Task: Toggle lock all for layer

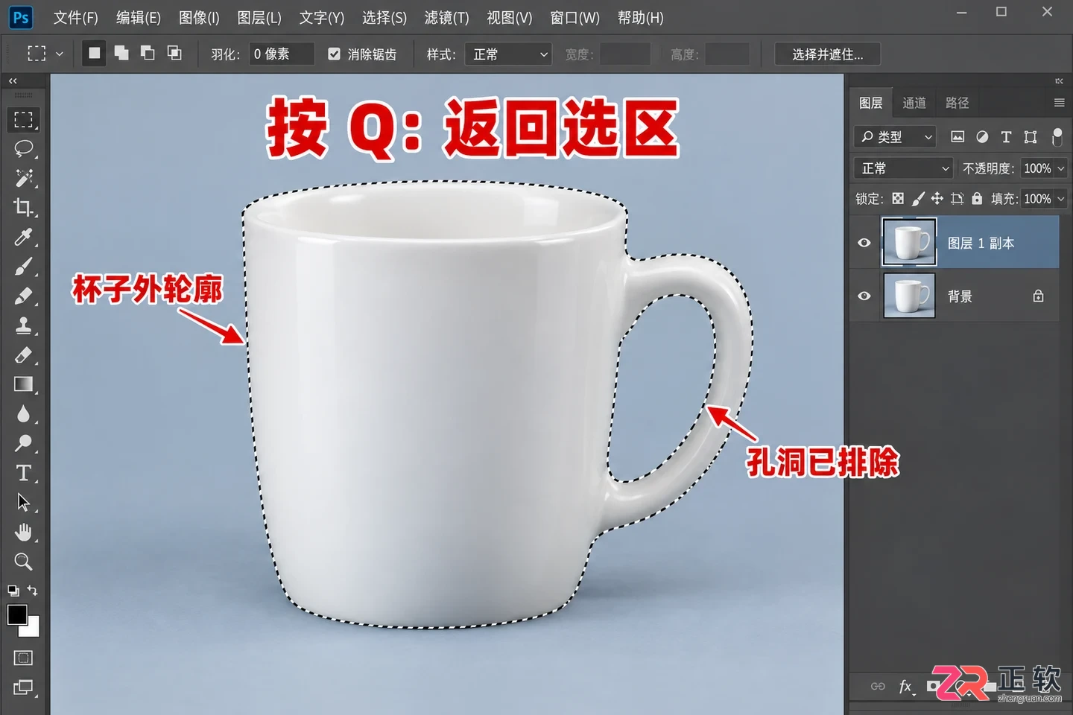Action: [977, 199]
